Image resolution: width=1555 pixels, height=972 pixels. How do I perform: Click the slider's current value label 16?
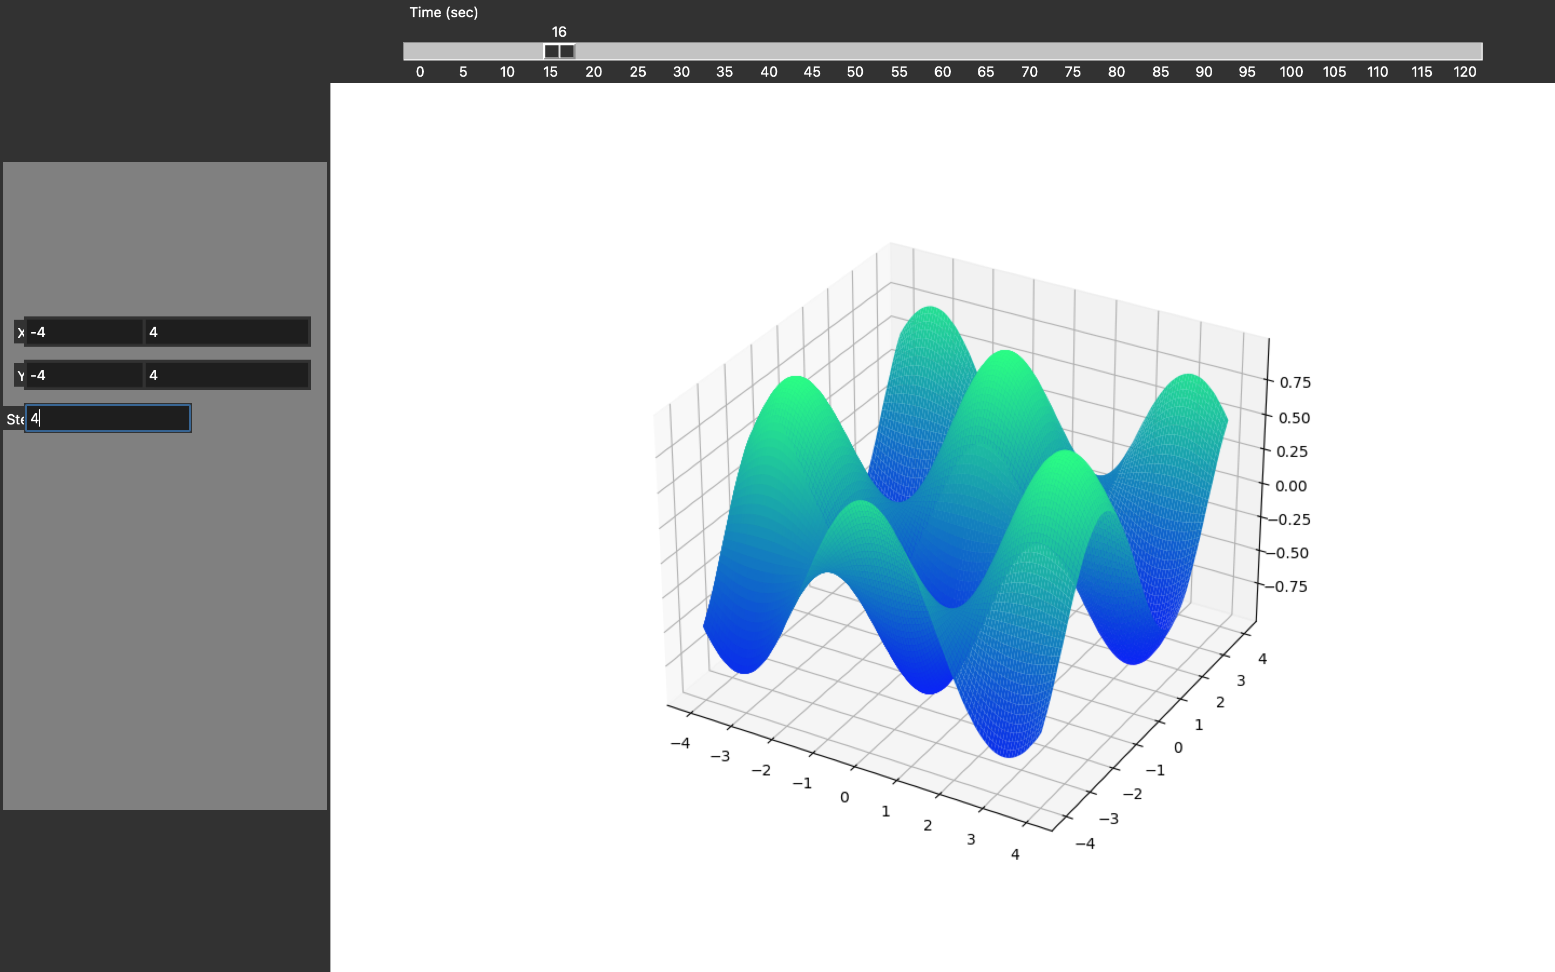[x=559, y=31]
